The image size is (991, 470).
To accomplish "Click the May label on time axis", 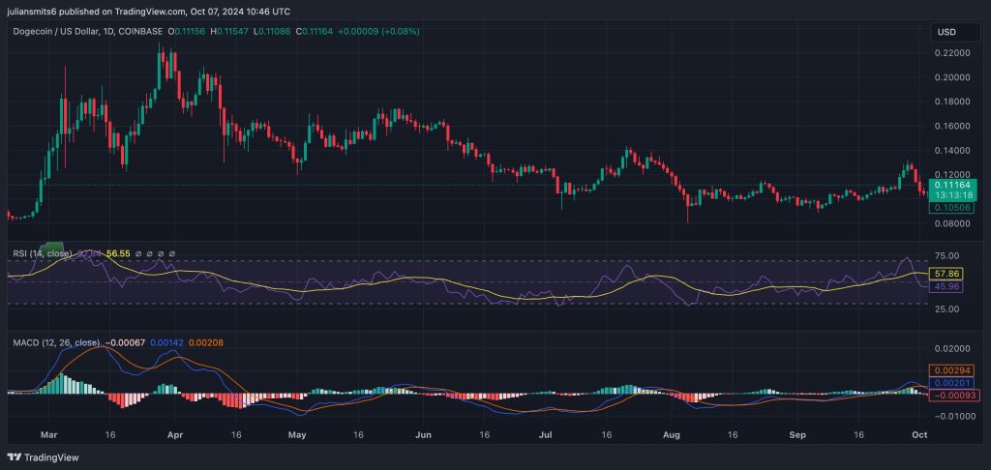I will (x=297, y=435).
